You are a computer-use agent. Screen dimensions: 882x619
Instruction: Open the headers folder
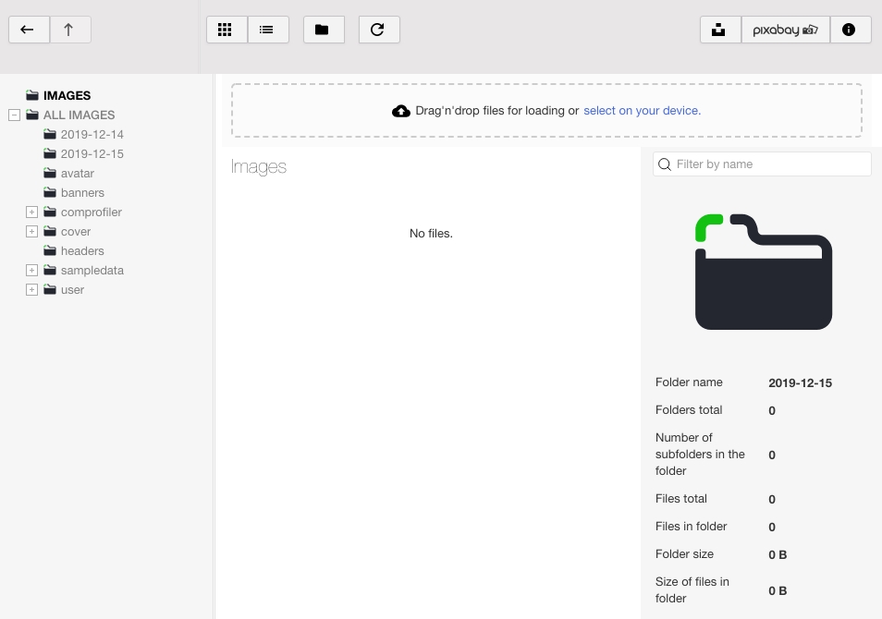[82, 251]
